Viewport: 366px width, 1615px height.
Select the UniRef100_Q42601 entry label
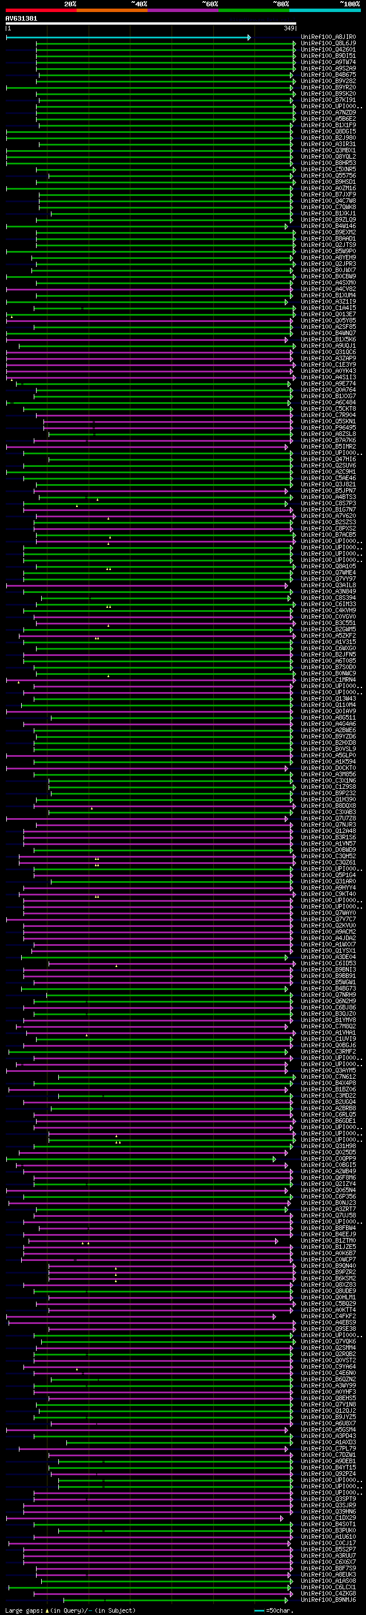click(x=328, y=49)
